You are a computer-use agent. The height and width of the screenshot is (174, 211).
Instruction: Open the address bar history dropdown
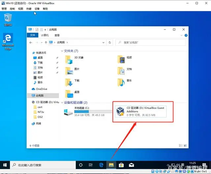[x=103, y=42]
